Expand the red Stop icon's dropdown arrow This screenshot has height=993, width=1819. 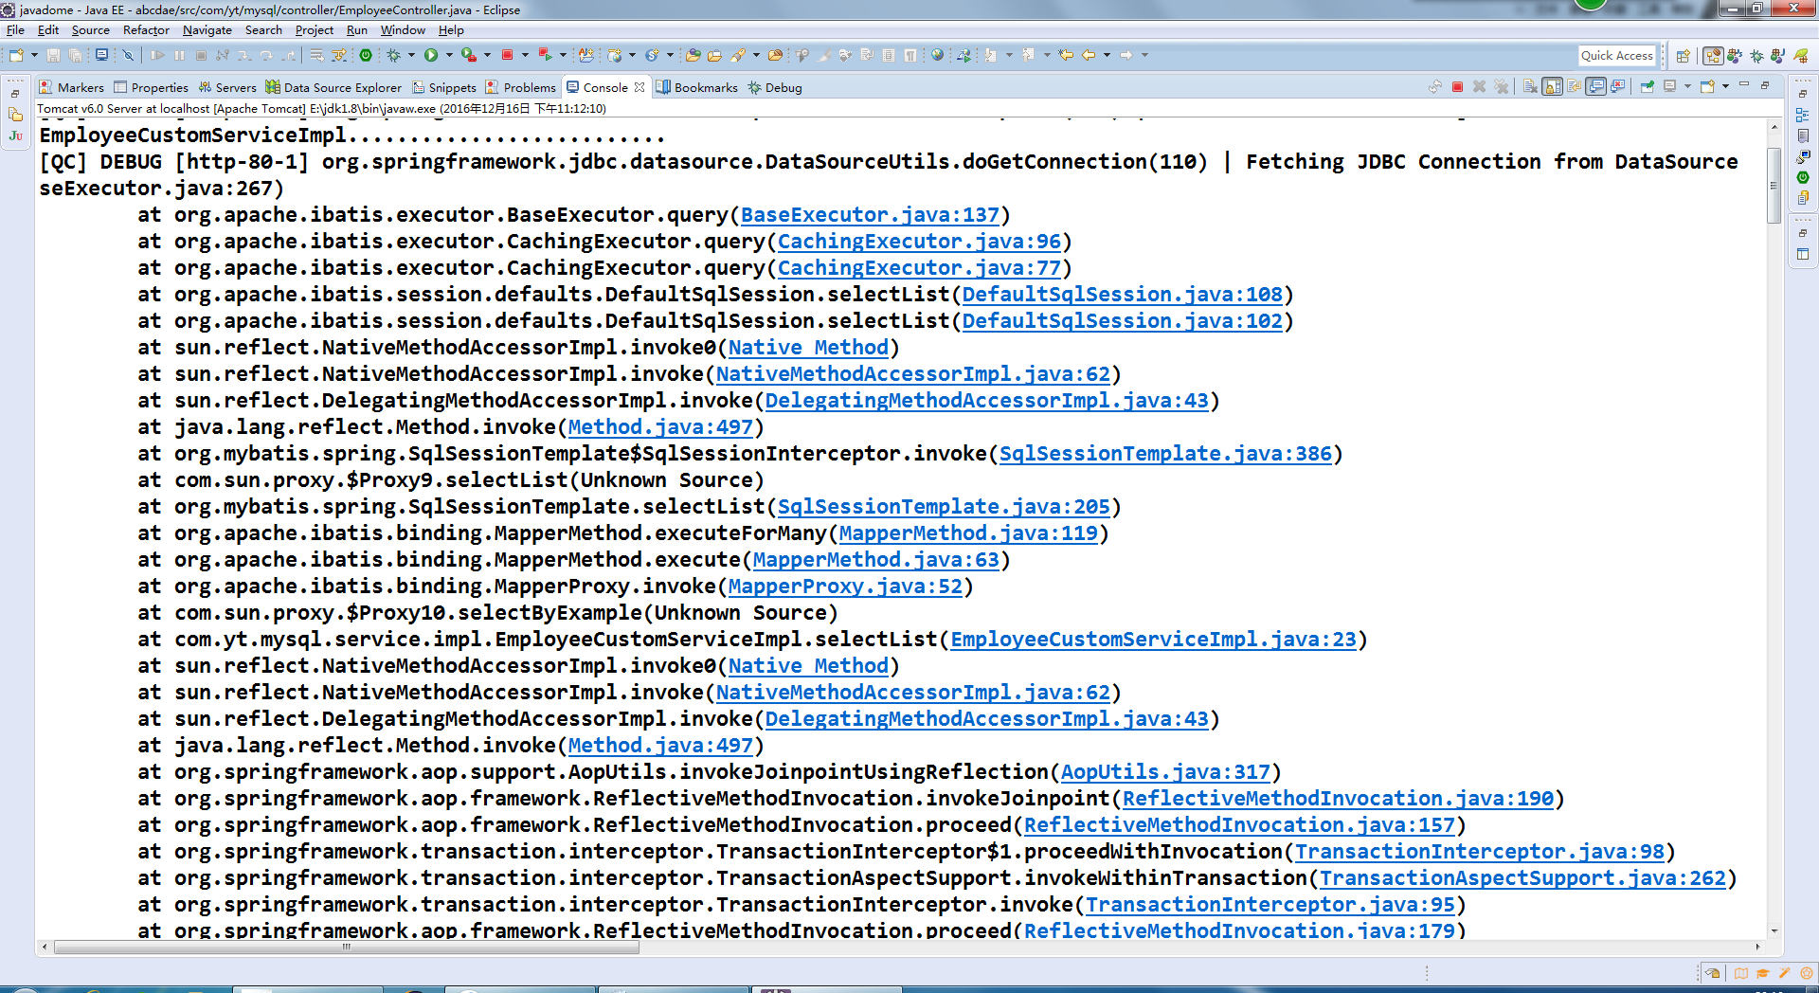[x=525, y=55]
